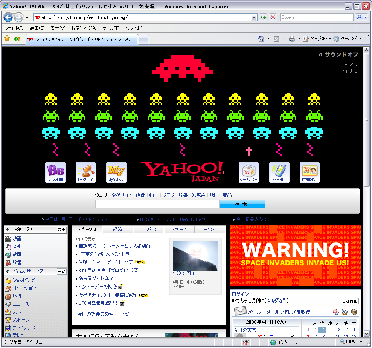Open the search provider dropdown arrow
The image size is (372, 348).
[x=366, y=17]
